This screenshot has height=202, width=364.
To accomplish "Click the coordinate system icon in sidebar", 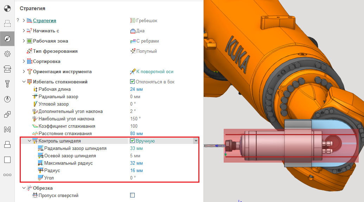I will point(7,7).
